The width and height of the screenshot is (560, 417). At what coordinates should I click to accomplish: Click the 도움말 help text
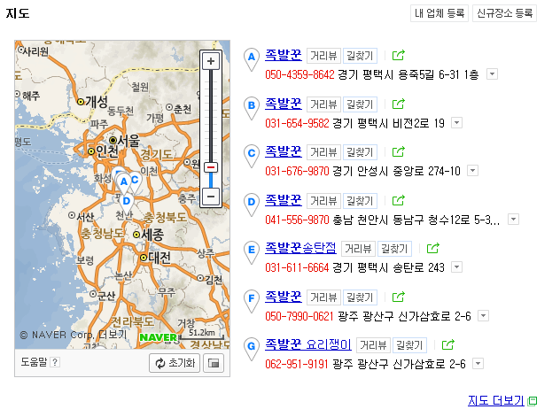pyautogui.click(x=34, y=362)
